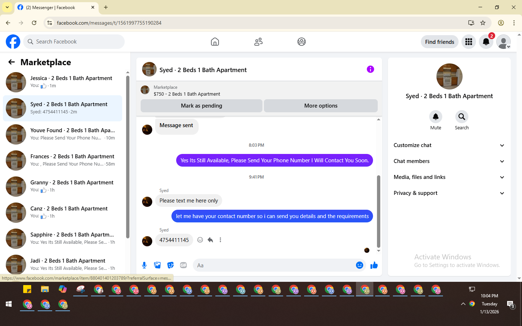Click the browser address bar URL
Viewport: 522px width, 326px height.
pos(109,23)
